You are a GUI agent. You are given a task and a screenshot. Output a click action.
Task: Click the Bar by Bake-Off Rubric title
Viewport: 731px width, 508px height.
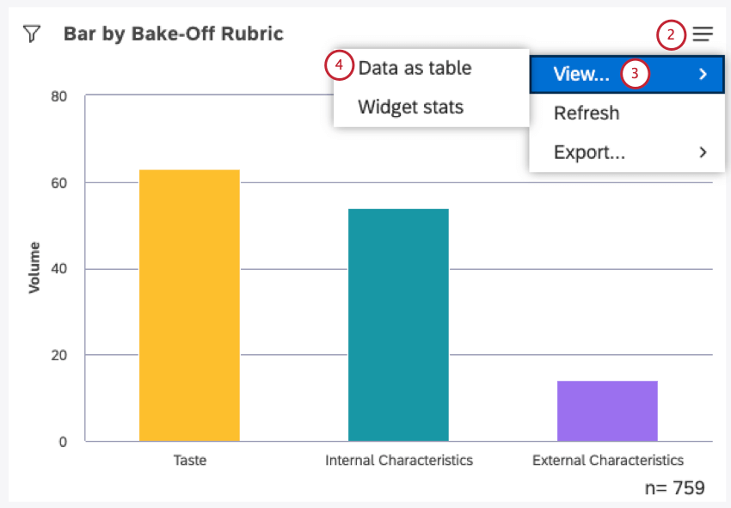(174, 34)
